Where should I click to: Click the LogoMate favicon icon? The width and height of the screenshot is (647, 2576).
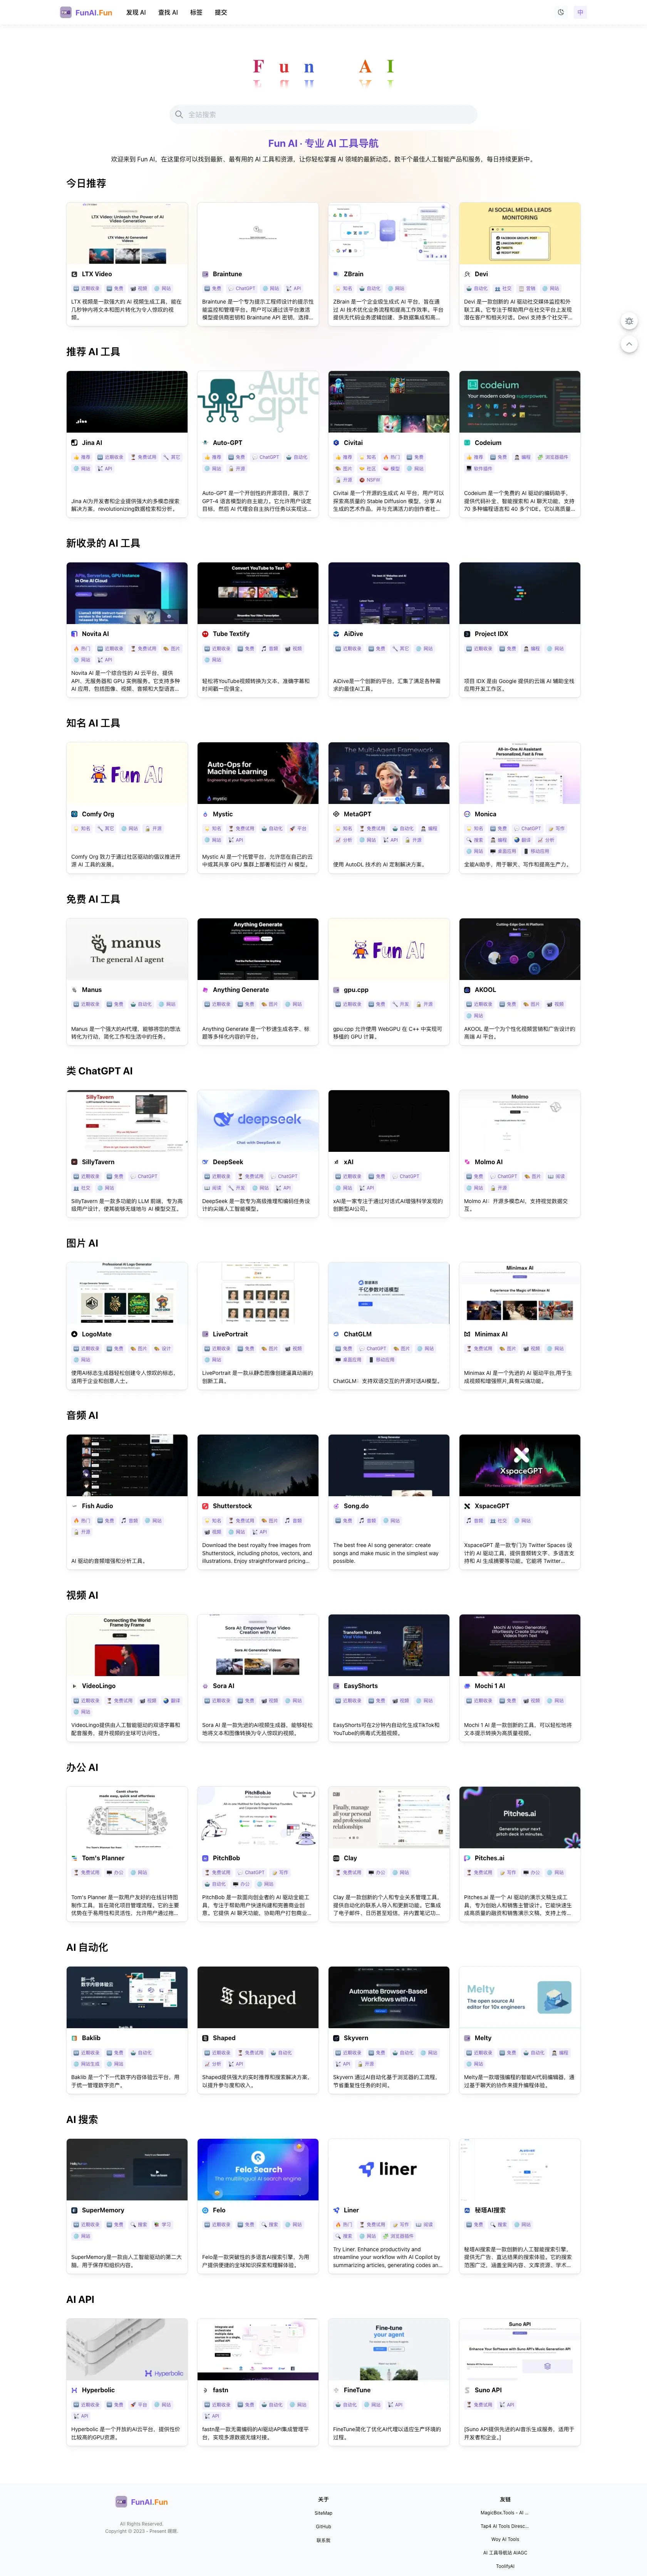click(x=74, y=1334)
